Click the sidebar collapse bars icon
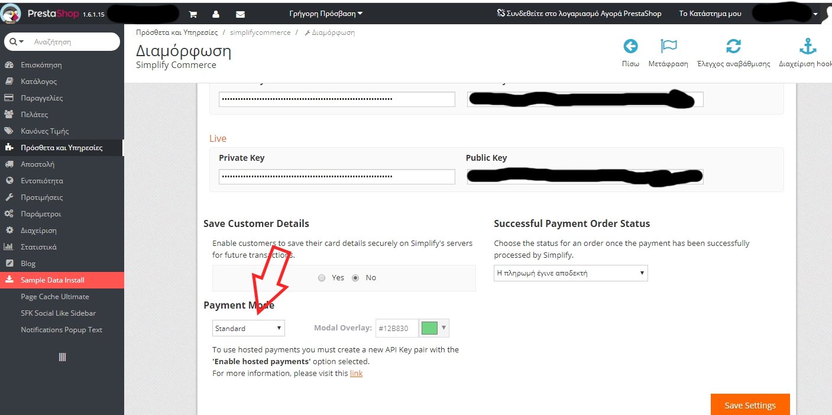 (x=62, y=357)
